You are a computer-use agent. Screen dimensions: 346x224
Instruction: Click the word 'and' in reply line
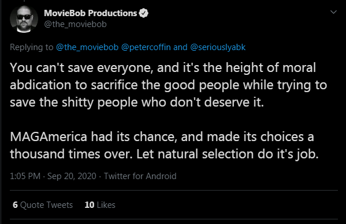(180, 47)
